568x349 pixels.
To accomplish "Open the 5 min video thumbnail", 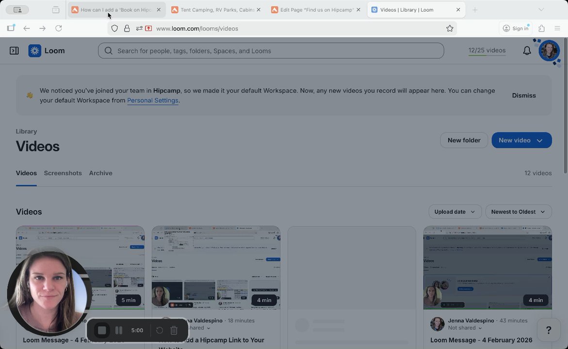I will pyautogui.click(x=80, y=268).
